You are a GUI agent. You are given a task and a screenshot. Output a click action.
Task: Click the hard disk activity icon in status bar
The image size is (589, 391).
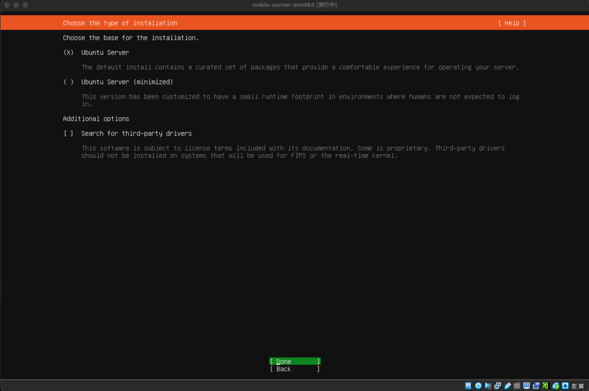[468, 386]
